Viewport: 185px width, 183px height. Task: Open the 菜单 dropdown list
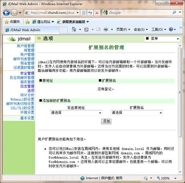pyautogui.click(x=162, y=39)
